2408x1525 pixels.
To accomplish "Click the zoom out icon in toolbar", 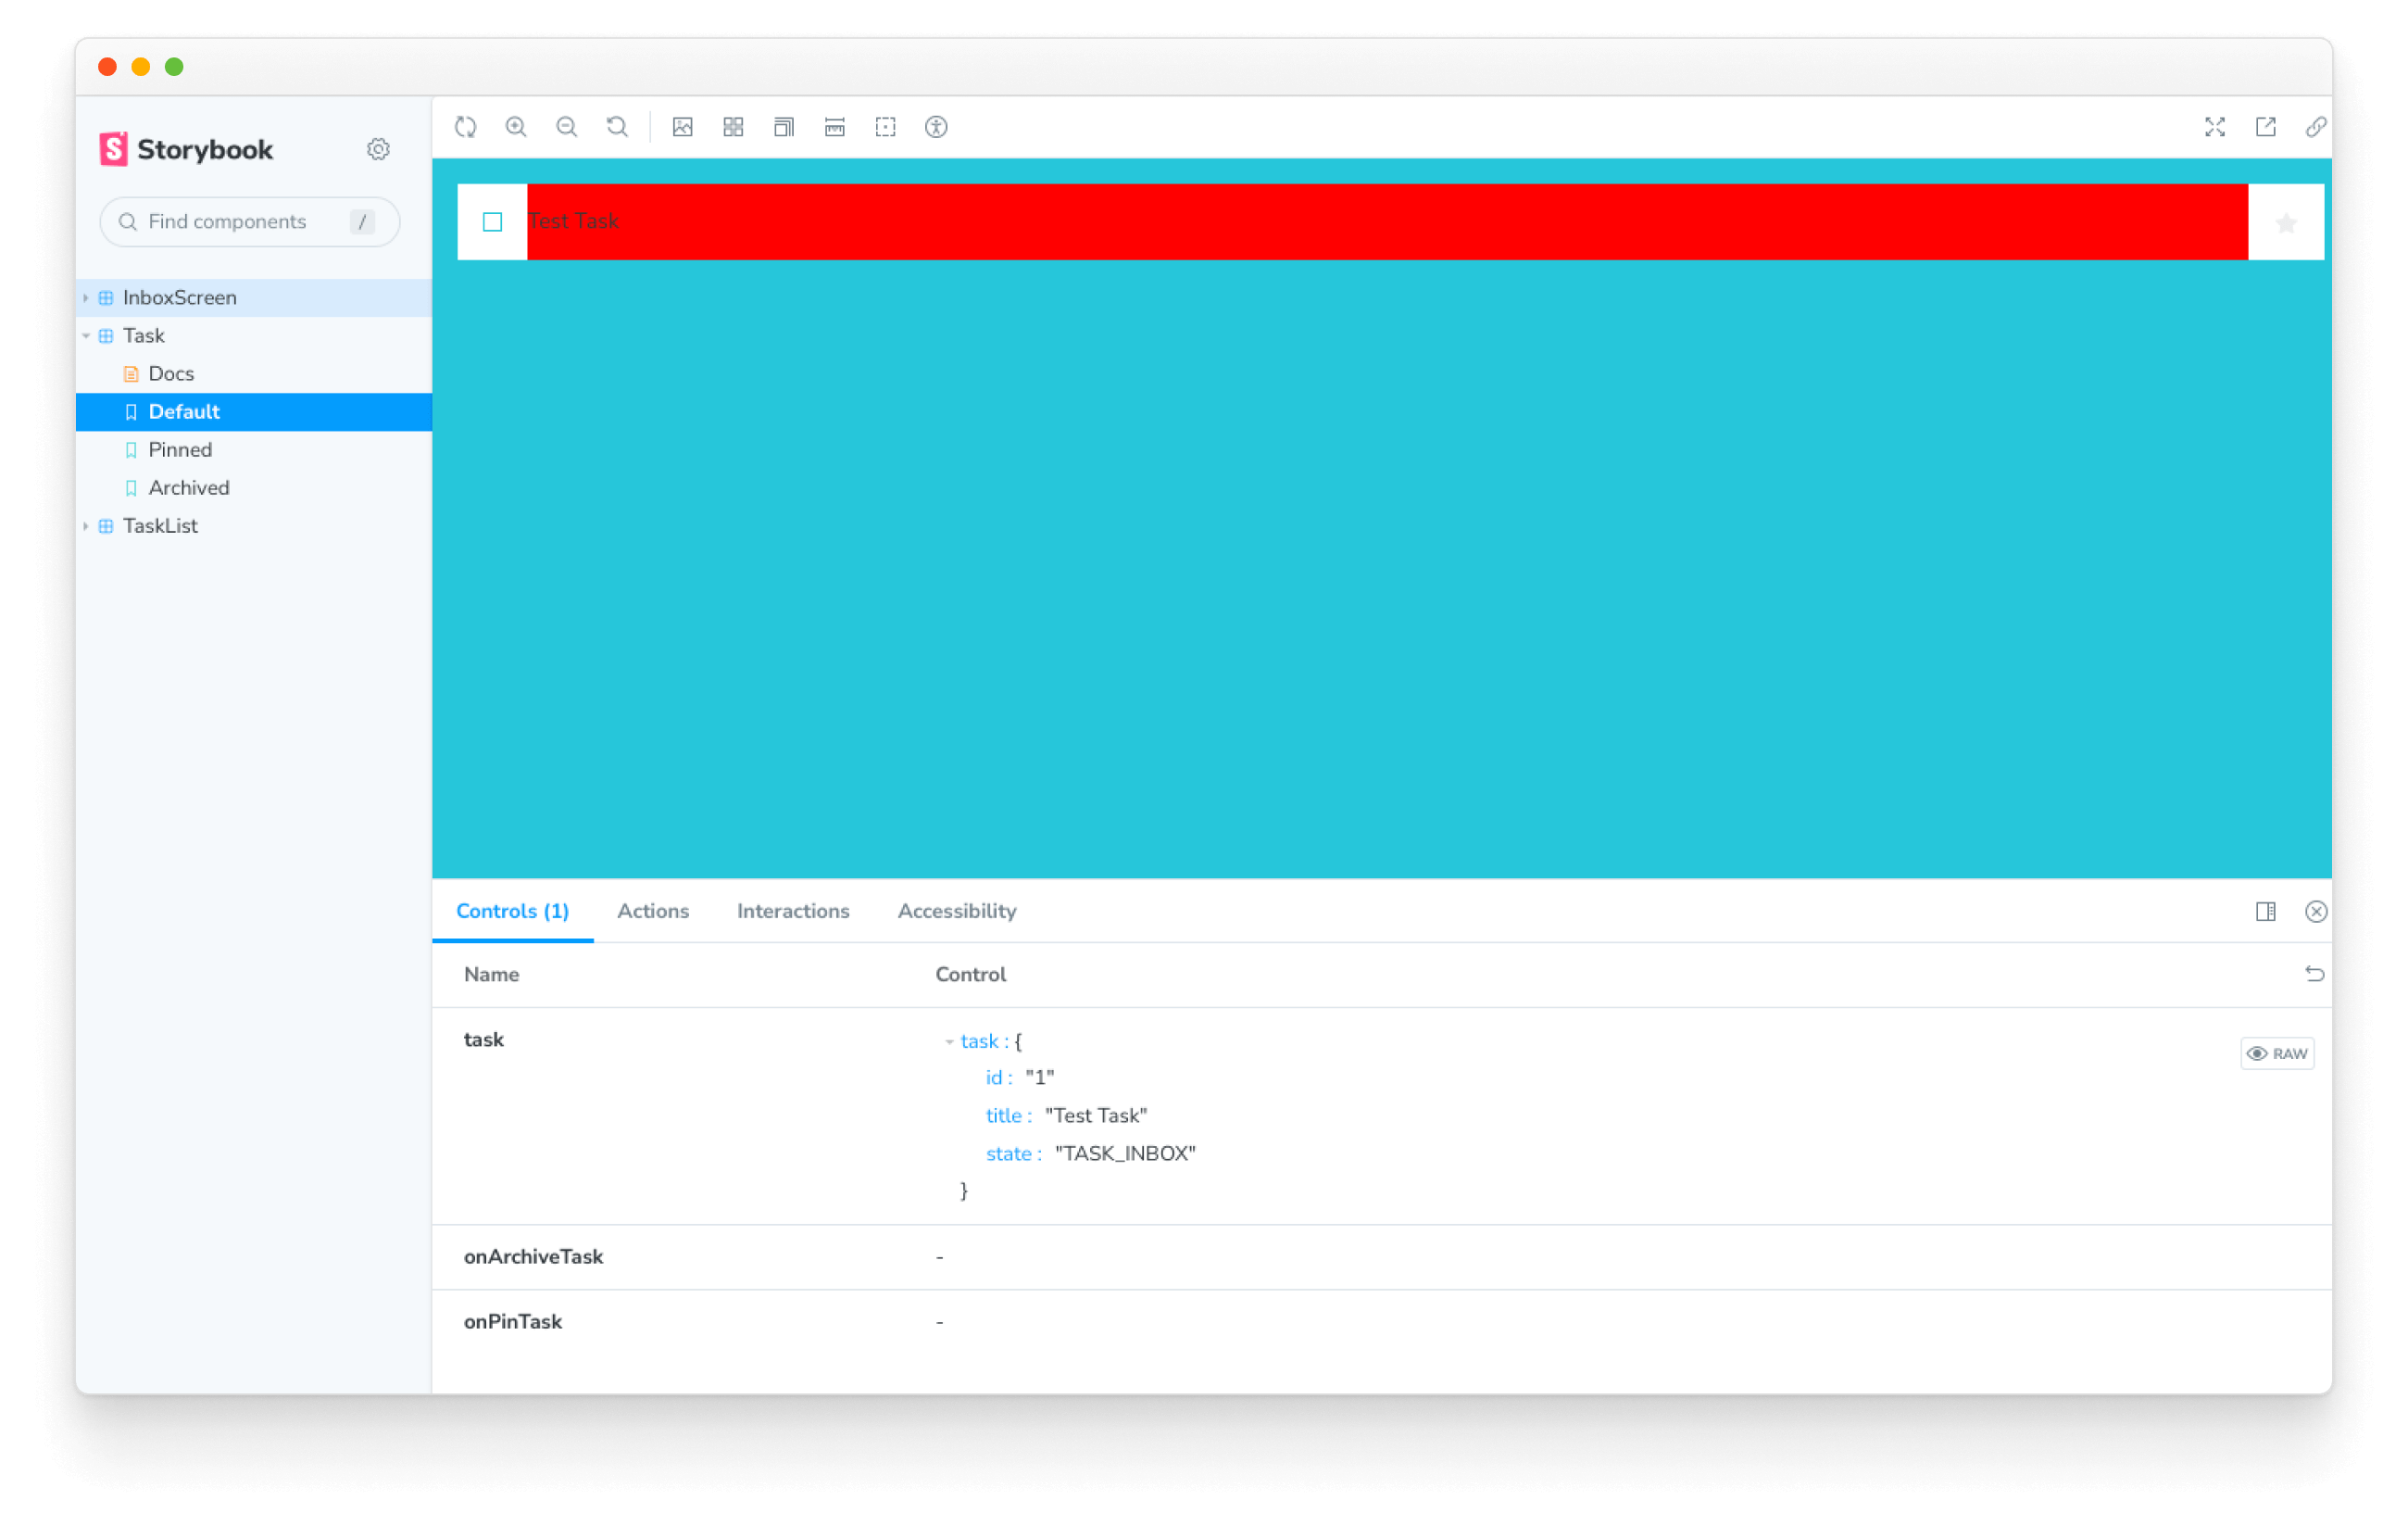I will [x=567, y=126].
